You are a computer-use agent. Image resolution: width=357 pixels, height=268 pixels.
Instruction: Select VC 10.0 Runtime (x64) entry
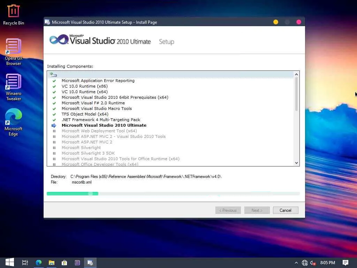click(x=84, y=92)
